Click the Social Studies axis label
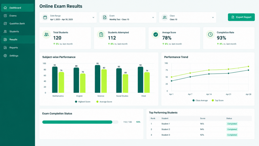 [122, 96]
